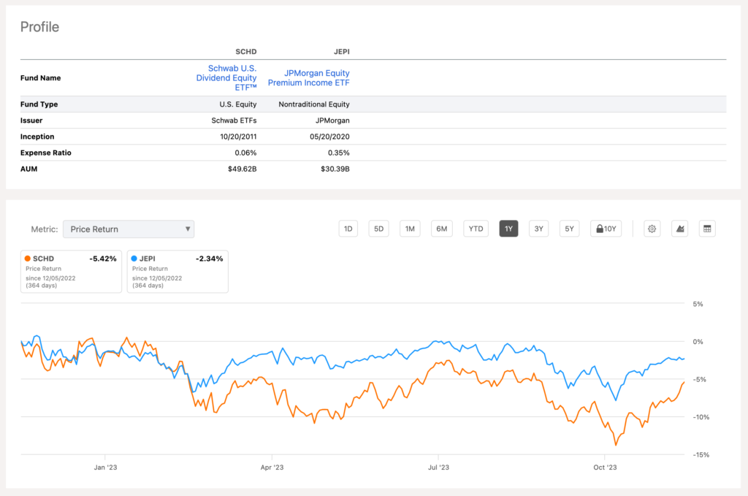Click the Nontraditional Equity fund type cell
The width and height of the screenshot is (748, 496).
(314, 104)
